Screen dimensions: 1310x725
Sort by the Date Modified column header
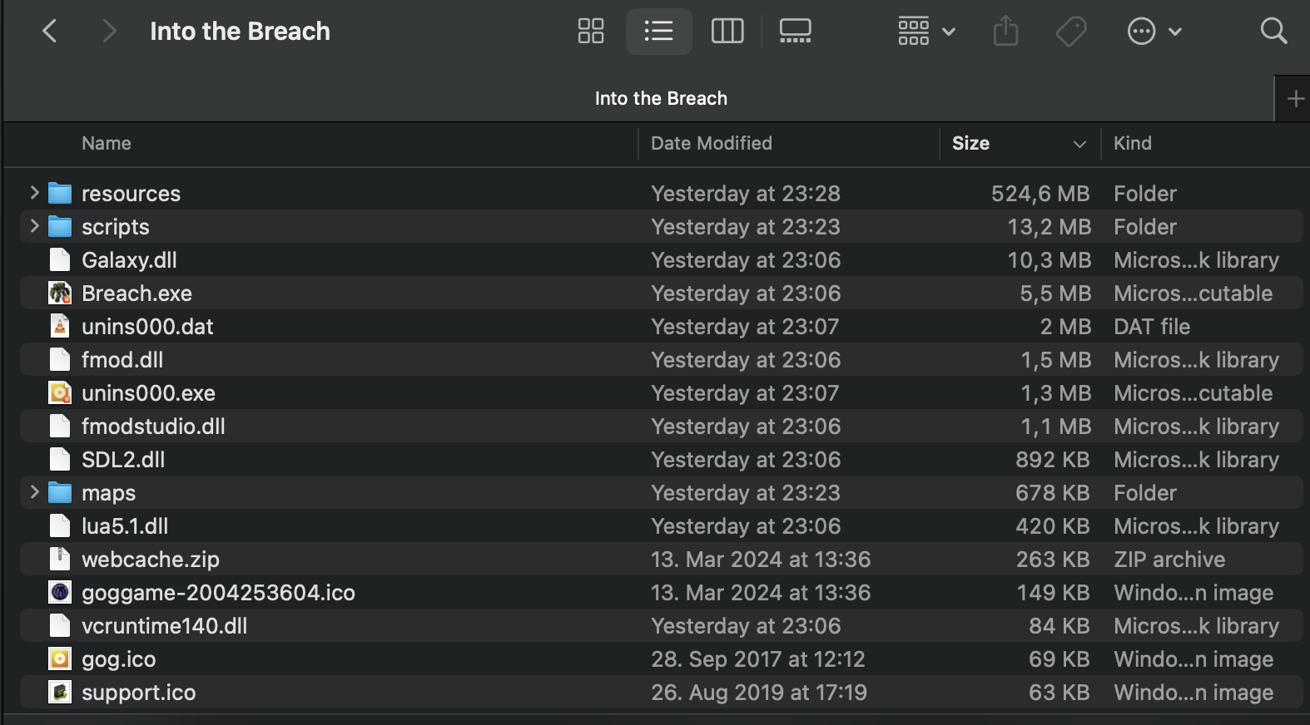pos(712,143)
